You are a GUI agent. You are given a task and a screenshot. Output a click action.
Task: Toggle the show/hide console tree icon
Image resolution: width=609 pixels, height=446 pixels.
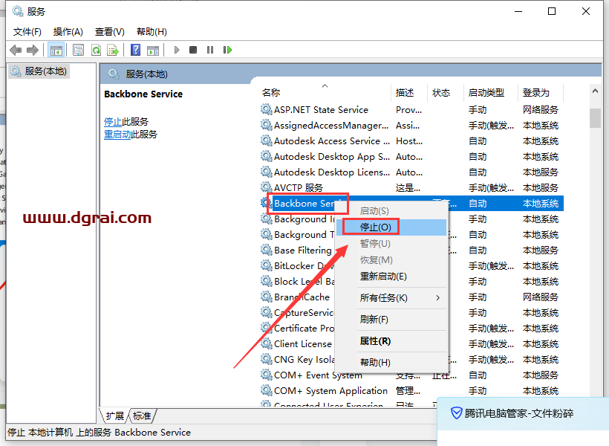tap(56, 50)
